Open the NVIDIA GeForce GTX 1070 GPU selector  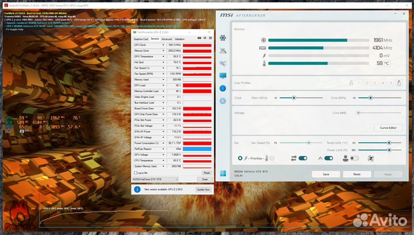coord(155,179)
